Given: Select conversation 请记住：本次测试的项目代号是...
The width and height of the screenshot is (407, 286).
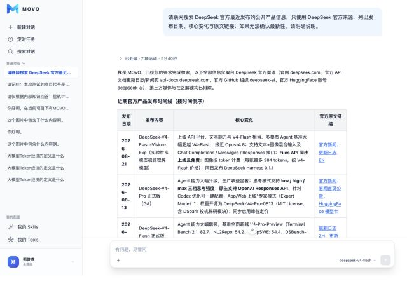Looking at the screenshot, I should [x=41, y=85].
